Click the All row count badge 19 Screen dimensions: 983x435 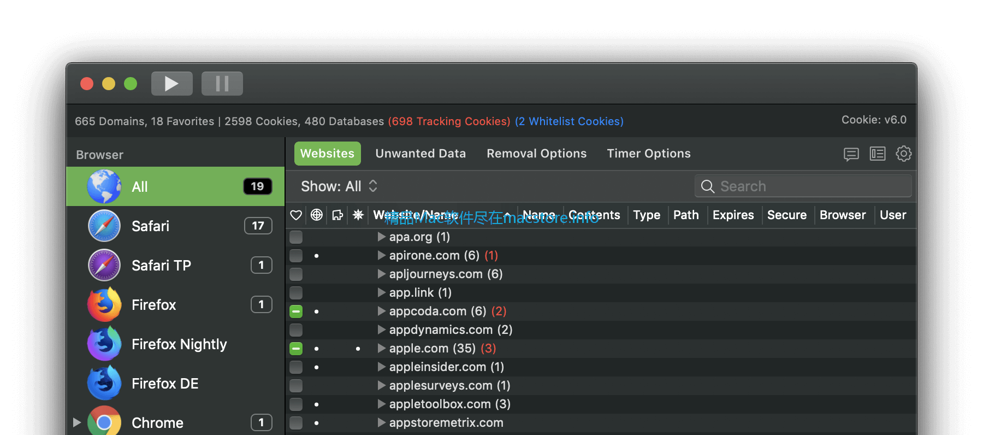pyautogui.click(x=257, y=186)
